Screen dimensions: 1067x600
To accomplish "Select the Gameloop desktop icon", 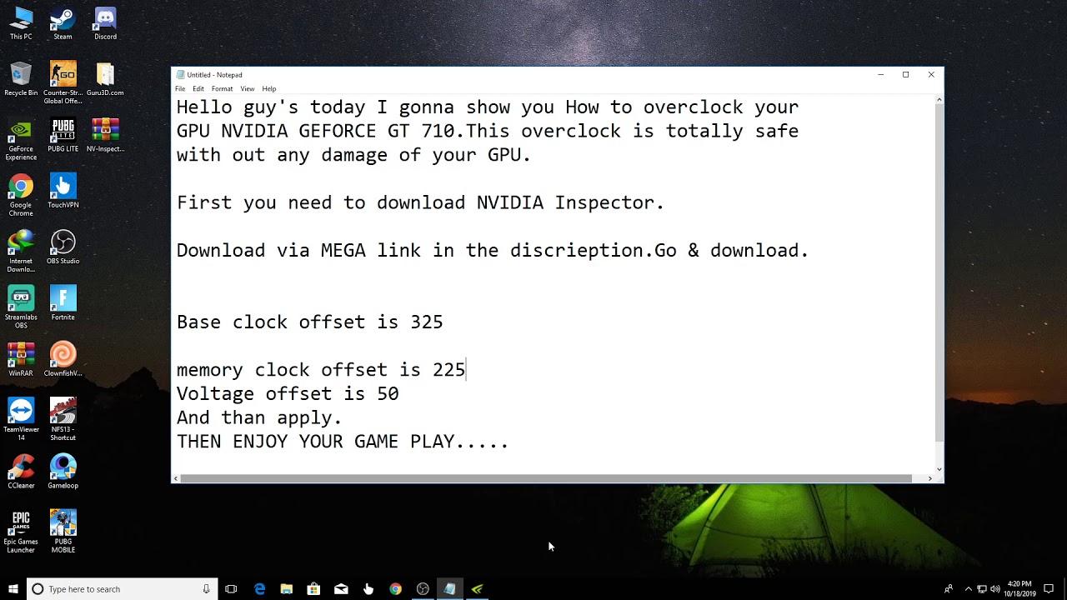I will pyautogui.click(x=63, y=471).
